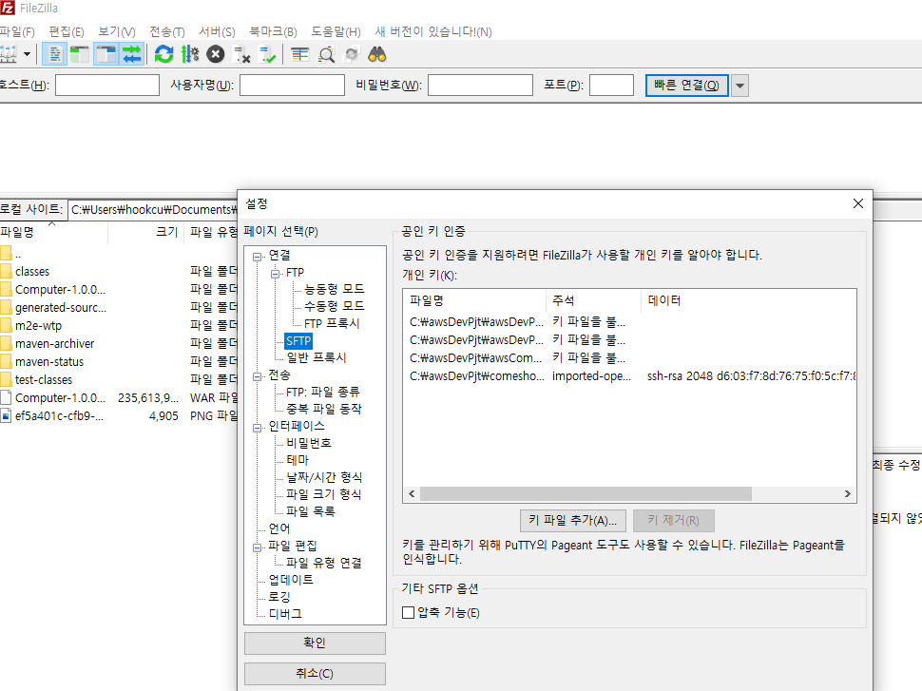
Task: Select 능동형 모드 settings page
Action: tap(334, 289)
